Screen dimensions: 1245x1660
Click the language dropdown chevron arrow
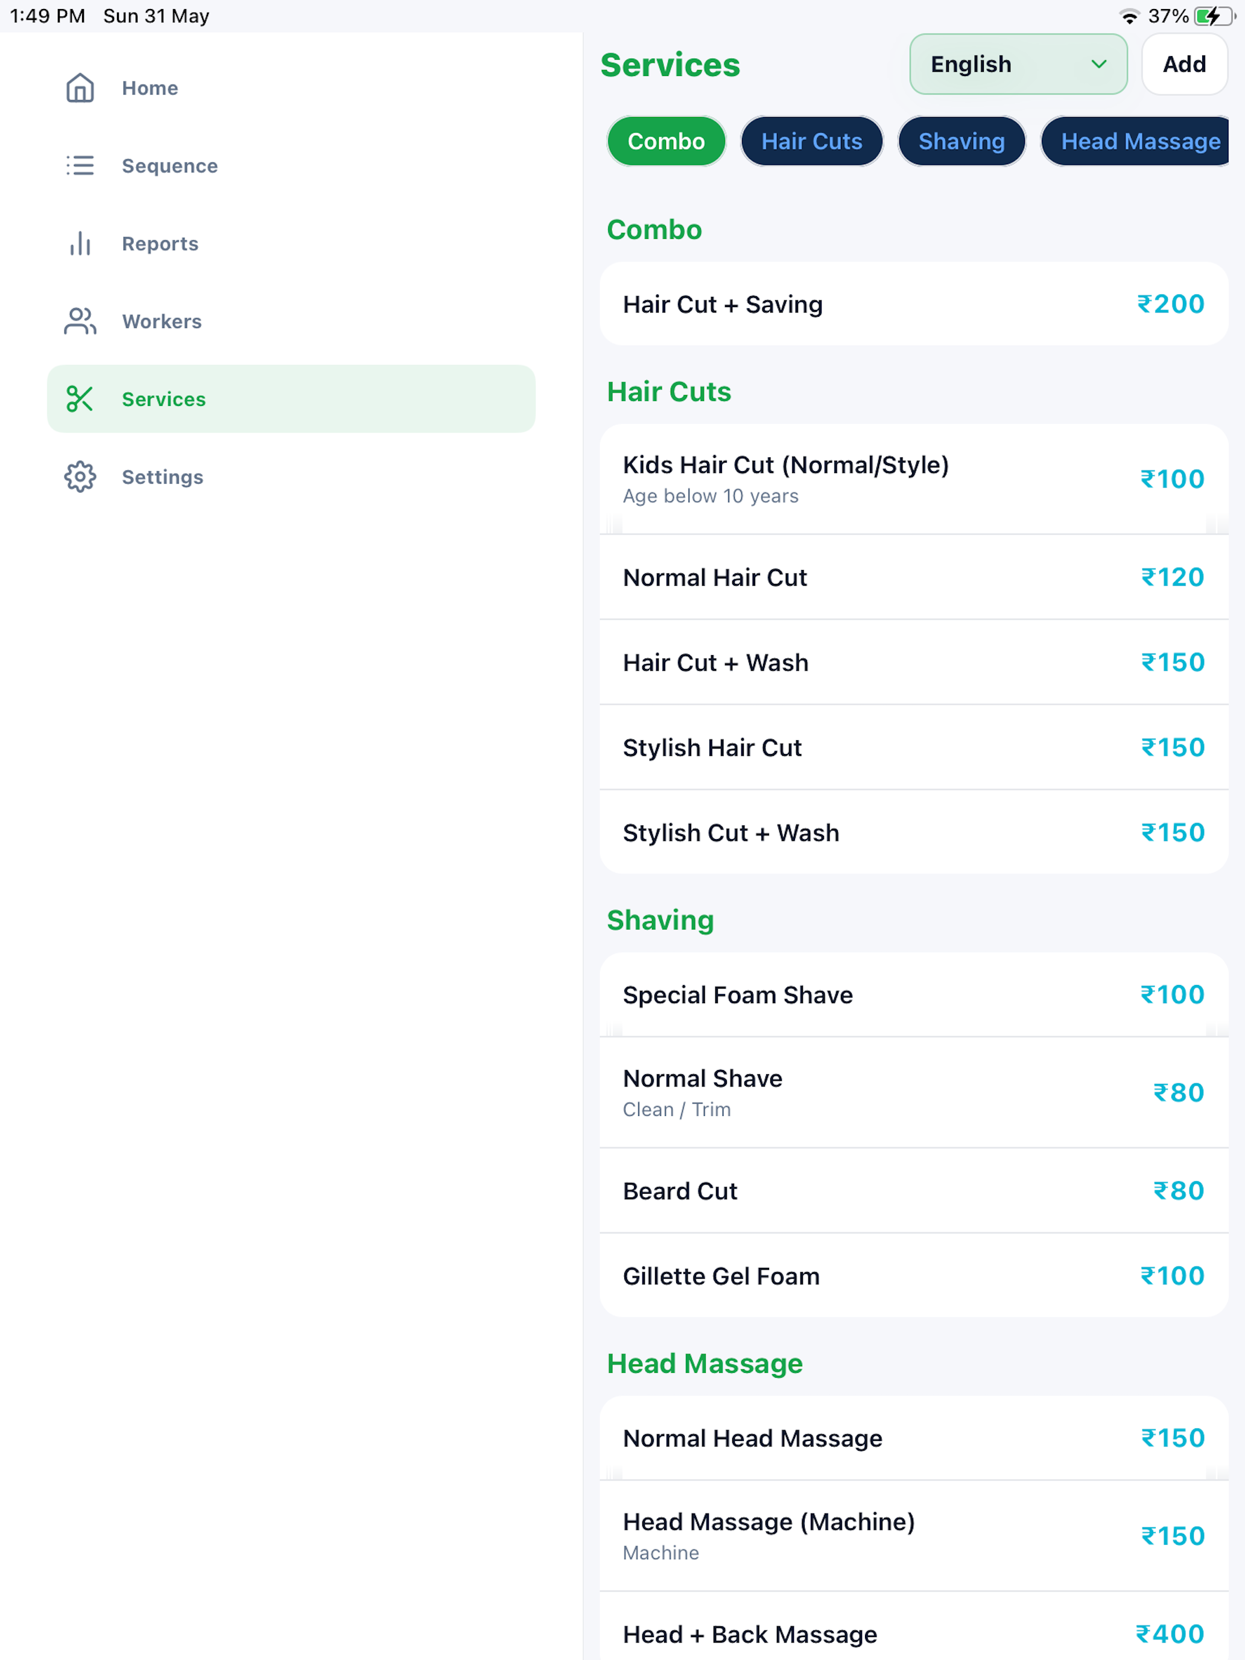pyautogui.click(x=1098, y=65)
